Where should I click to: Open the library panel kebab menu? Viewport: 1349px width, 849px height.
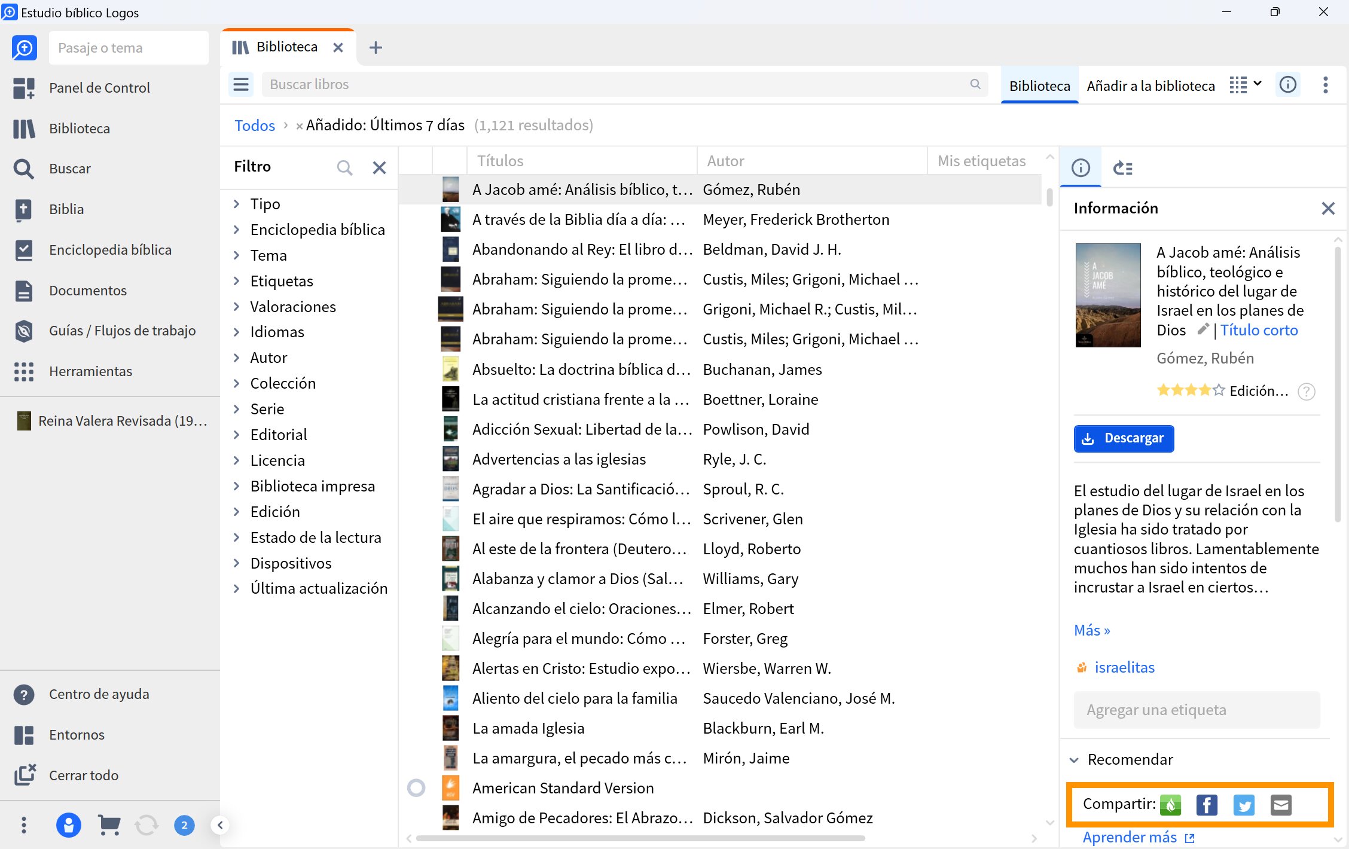(1326, 85)
